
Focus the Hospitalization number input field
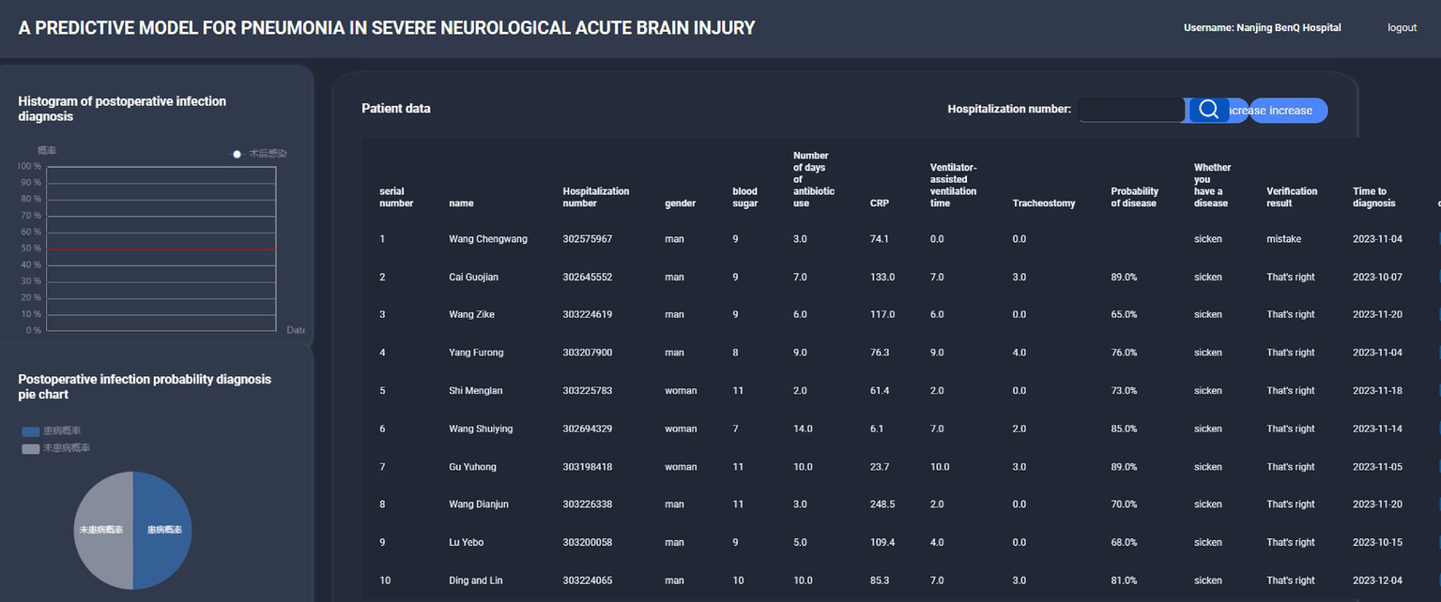[x=1131, y=110]
